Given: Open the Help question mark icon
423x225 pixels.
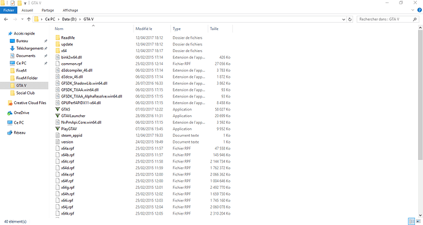Looking at the screenshot, I should point(419,10).
